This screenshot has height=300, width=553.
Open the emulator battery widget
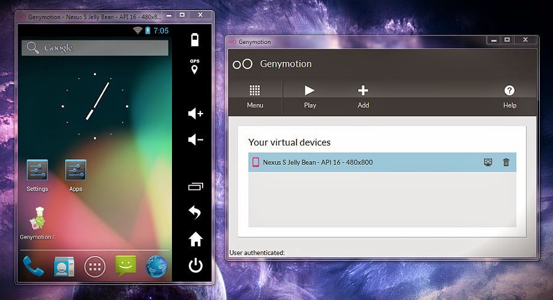point(195,40)
